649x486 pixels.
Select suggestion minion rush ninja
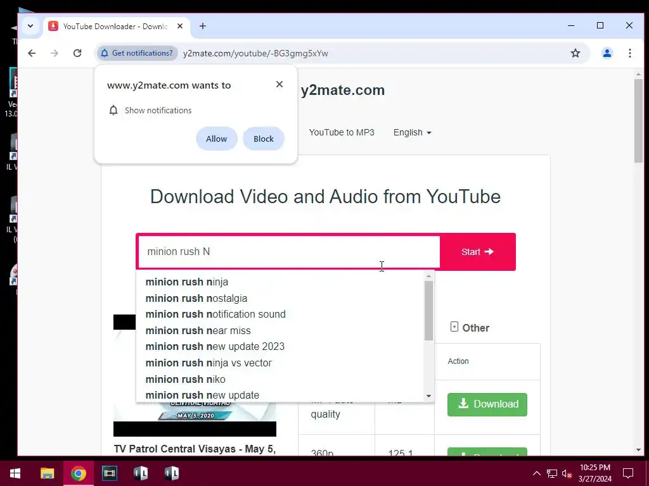click(280, 282)
